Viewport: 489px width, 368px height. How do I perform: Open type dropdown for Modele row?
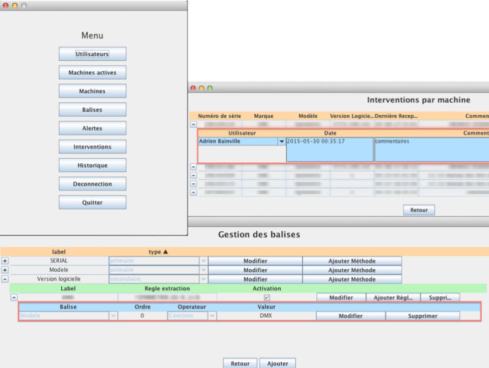tap(203, 270)
